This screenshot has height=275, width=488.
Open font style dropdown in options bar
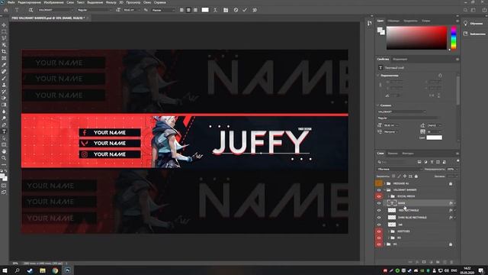(95, 10)
